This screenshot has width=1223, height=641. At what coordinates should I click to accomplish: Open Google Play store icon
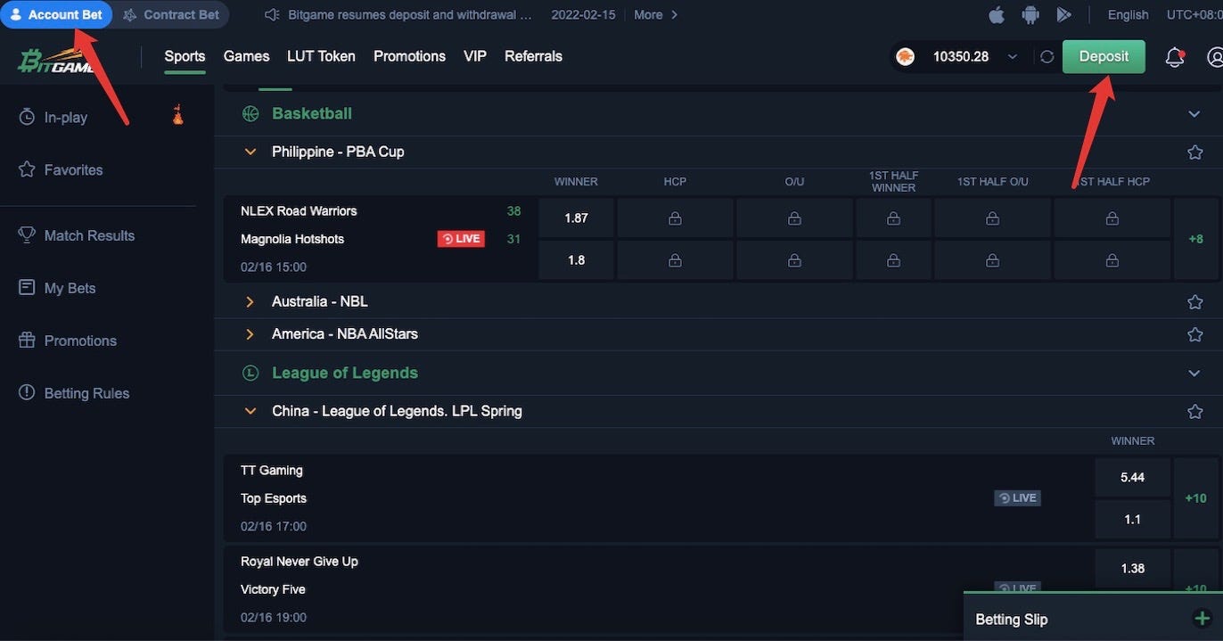(1063, 14)
